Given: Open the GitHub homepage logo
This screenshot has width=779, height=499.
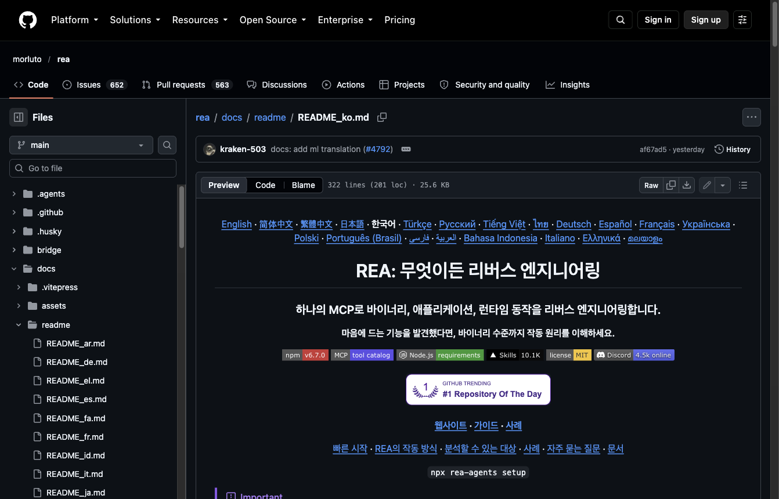Looking at the screenshot, I should [28, 20].
